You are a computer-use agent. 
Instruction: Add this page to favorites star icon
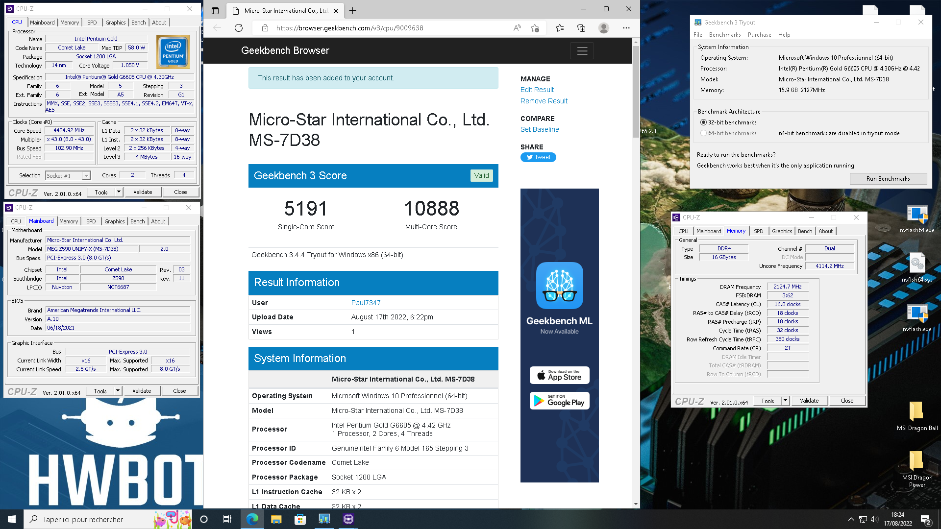[535, 28]
